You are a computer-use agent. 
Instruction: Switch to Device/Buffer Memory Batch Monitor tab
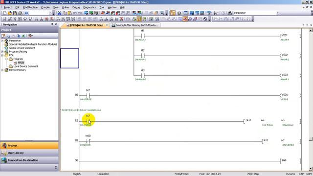(x=135, y=25)
